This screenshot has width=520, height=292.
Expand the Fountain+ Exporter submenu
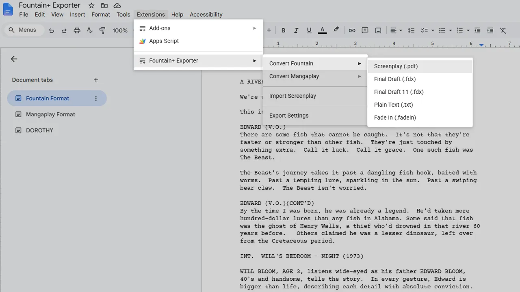(x=198, y=61)
